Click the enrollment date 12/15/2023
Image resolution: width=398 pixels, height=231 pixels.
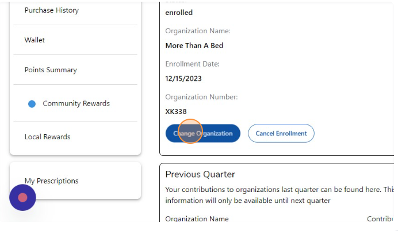coord(183,79)
